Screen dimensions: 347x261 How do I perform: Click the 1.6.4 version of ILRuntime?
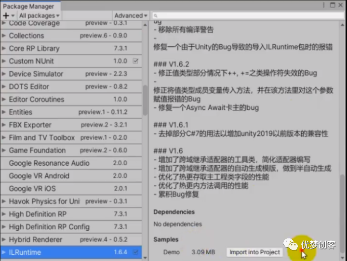click(120, 252)
